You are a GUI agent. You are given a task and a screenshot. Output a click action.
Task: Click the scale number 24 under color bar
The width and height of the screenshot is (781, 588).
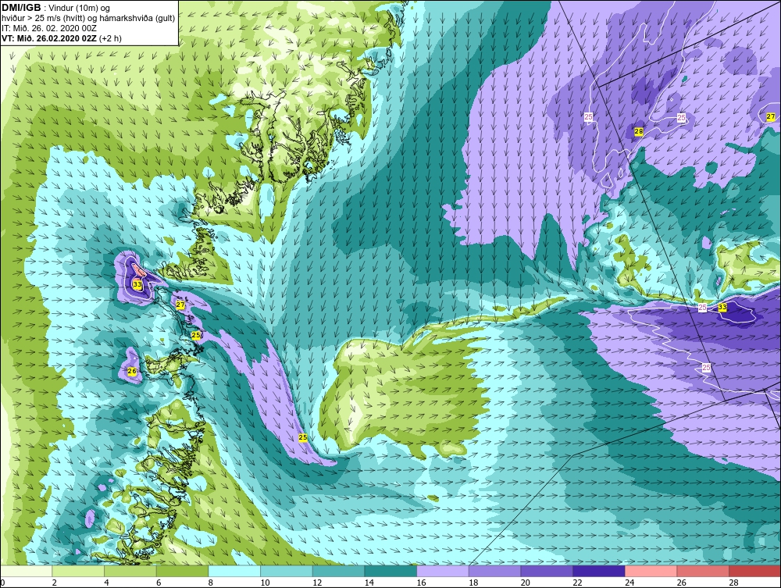(629, 583)
